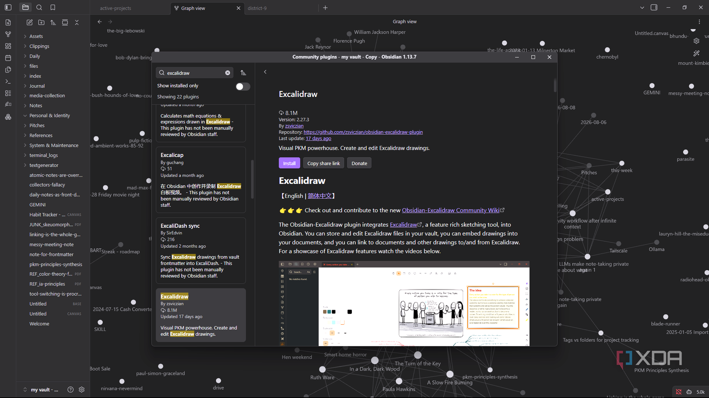Select the Excalidraw by zsviczian plugin card

[201, 315]
